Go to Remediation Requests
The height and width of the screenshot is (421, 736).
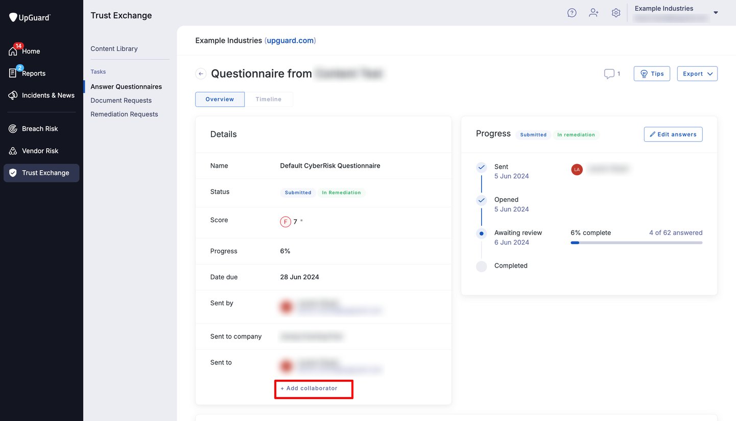[124, 114]
